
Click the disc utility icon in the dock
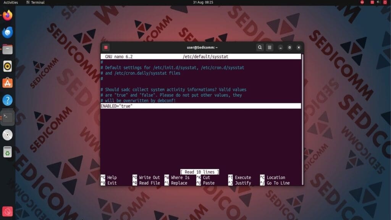pos(7,134)
